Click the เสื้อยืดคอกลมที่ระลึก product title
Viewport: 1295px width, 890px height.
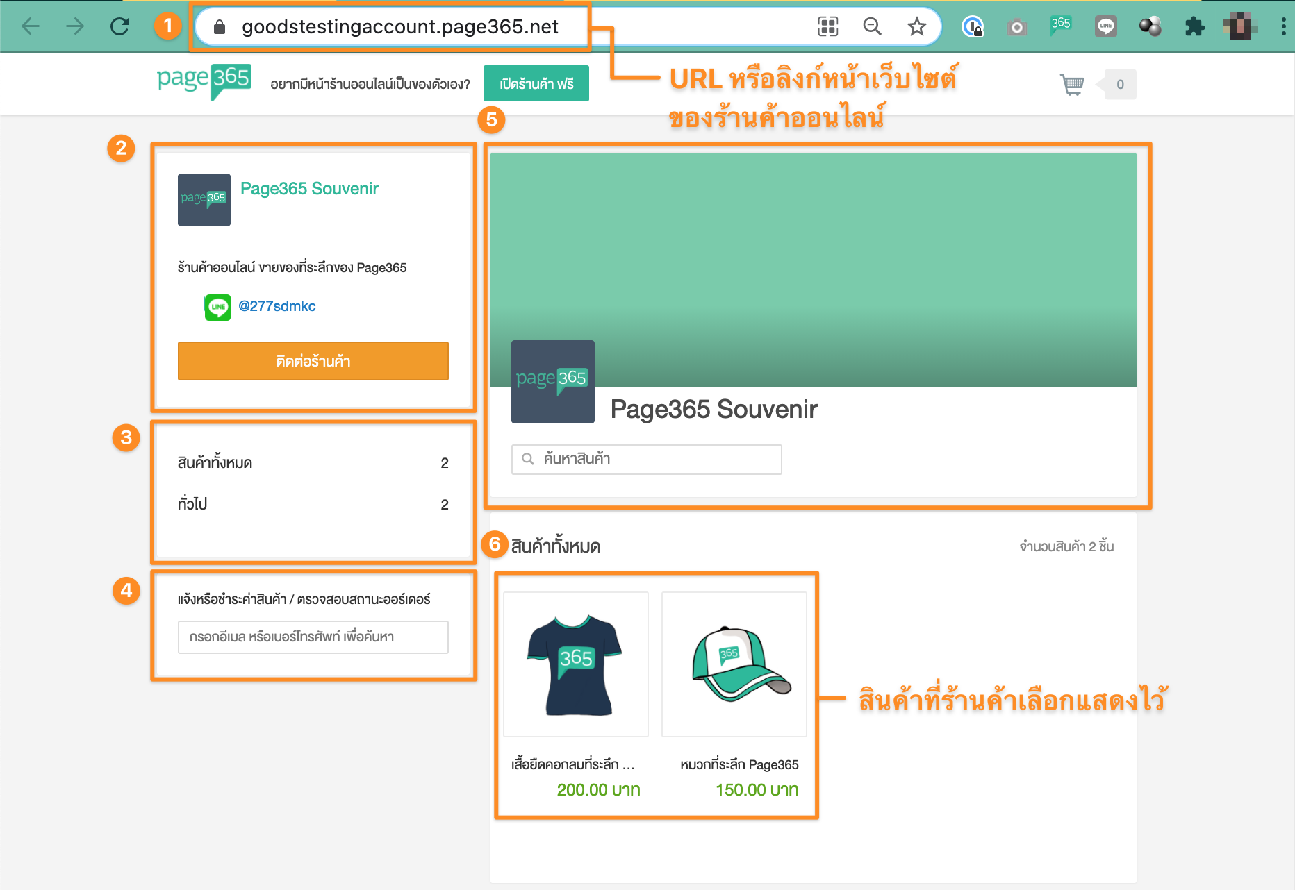point(573,764)
